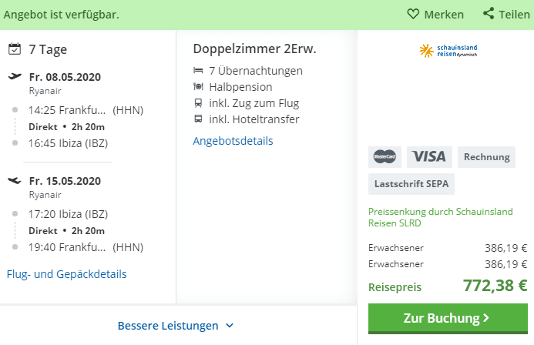Open the Angebotsdetails link

click(233, 140)
